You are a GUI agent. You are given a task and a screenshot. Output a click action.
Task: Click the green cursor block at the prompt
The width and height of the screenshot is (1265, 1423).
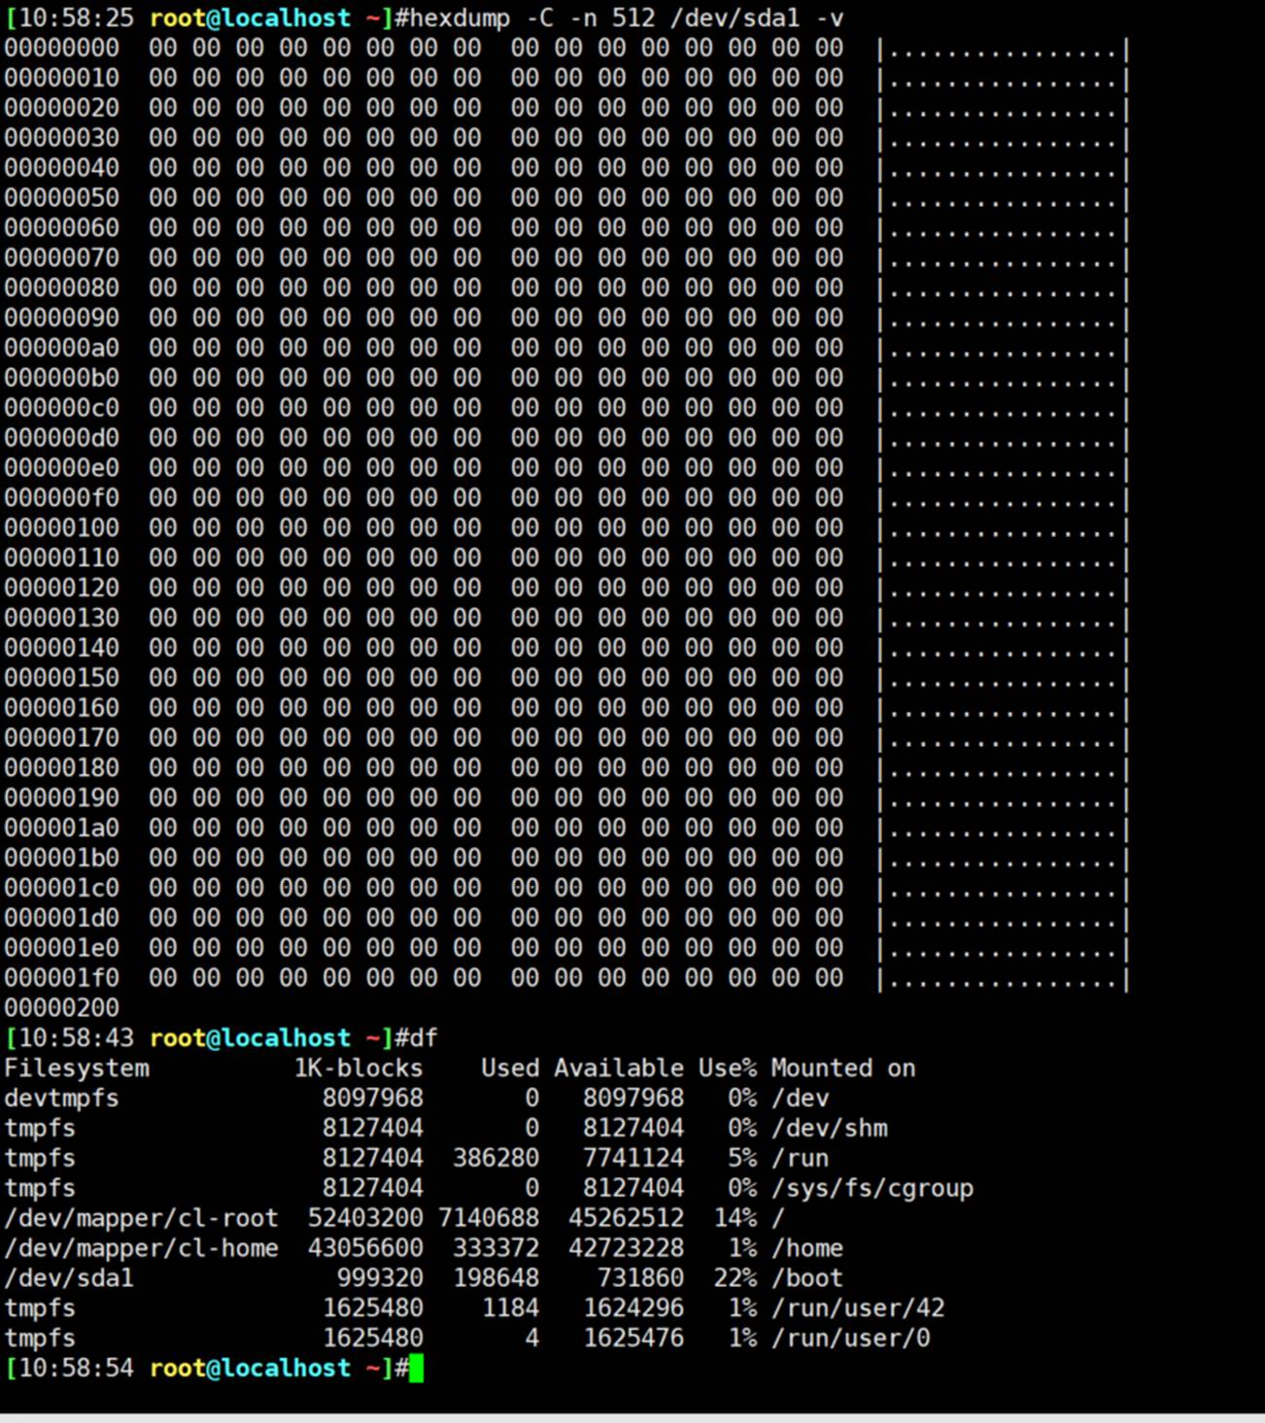coord(416,1369)
